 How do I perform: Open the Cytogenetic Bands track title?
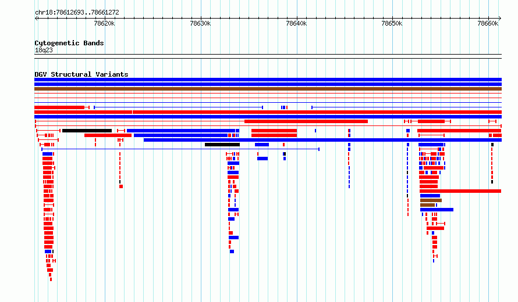(x=69, y=43)
